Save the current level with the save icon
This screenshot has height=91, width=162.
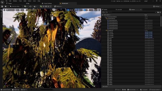(x=2, y=6)
